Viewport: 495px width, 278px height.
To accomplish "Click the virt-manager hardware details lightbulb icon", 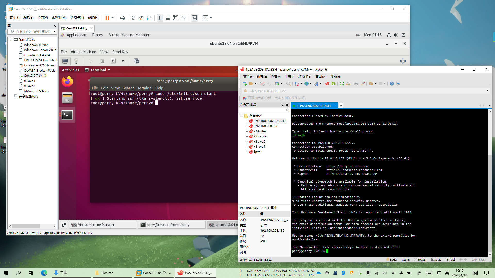I will [x=76, y=61].
